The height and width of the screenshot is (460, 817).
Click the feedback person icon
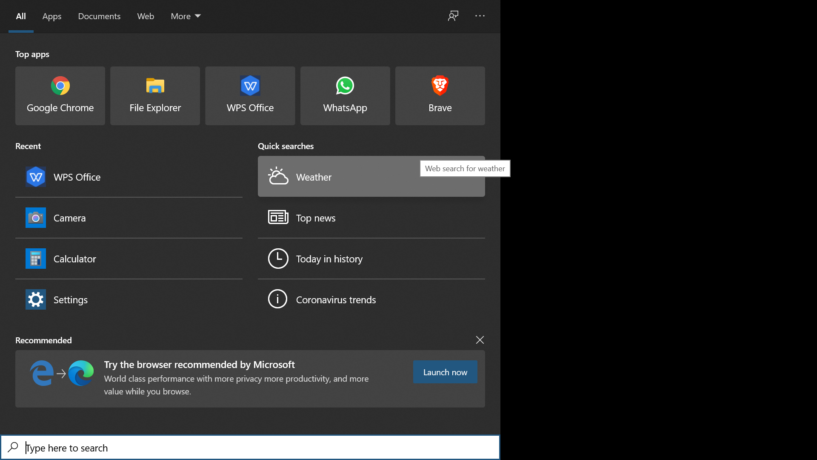453,16
